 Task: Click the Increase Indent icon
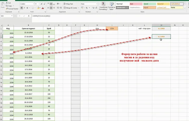61,8
